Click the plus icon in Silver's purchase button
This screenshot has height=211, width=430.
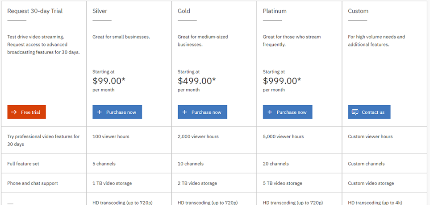tap(100, 112)
